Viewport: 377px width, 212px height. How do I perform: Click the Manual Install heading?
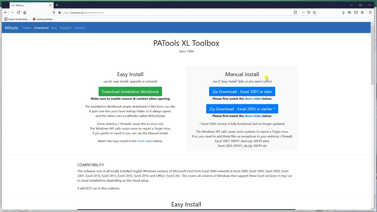[242, 74]
